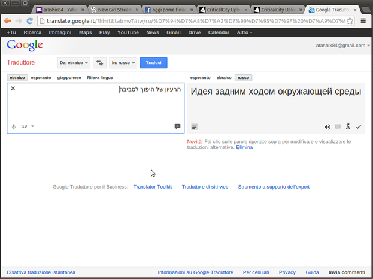373x279 pixels.
Task: Listen to the Russian translation
Action: point(327,127)
